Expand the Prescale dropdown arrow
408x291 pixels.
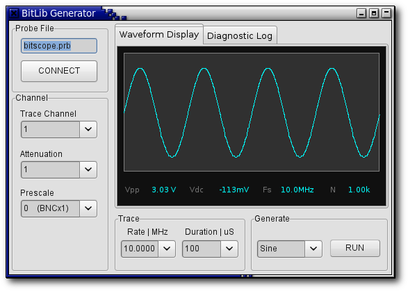click(x=88, y=208)
